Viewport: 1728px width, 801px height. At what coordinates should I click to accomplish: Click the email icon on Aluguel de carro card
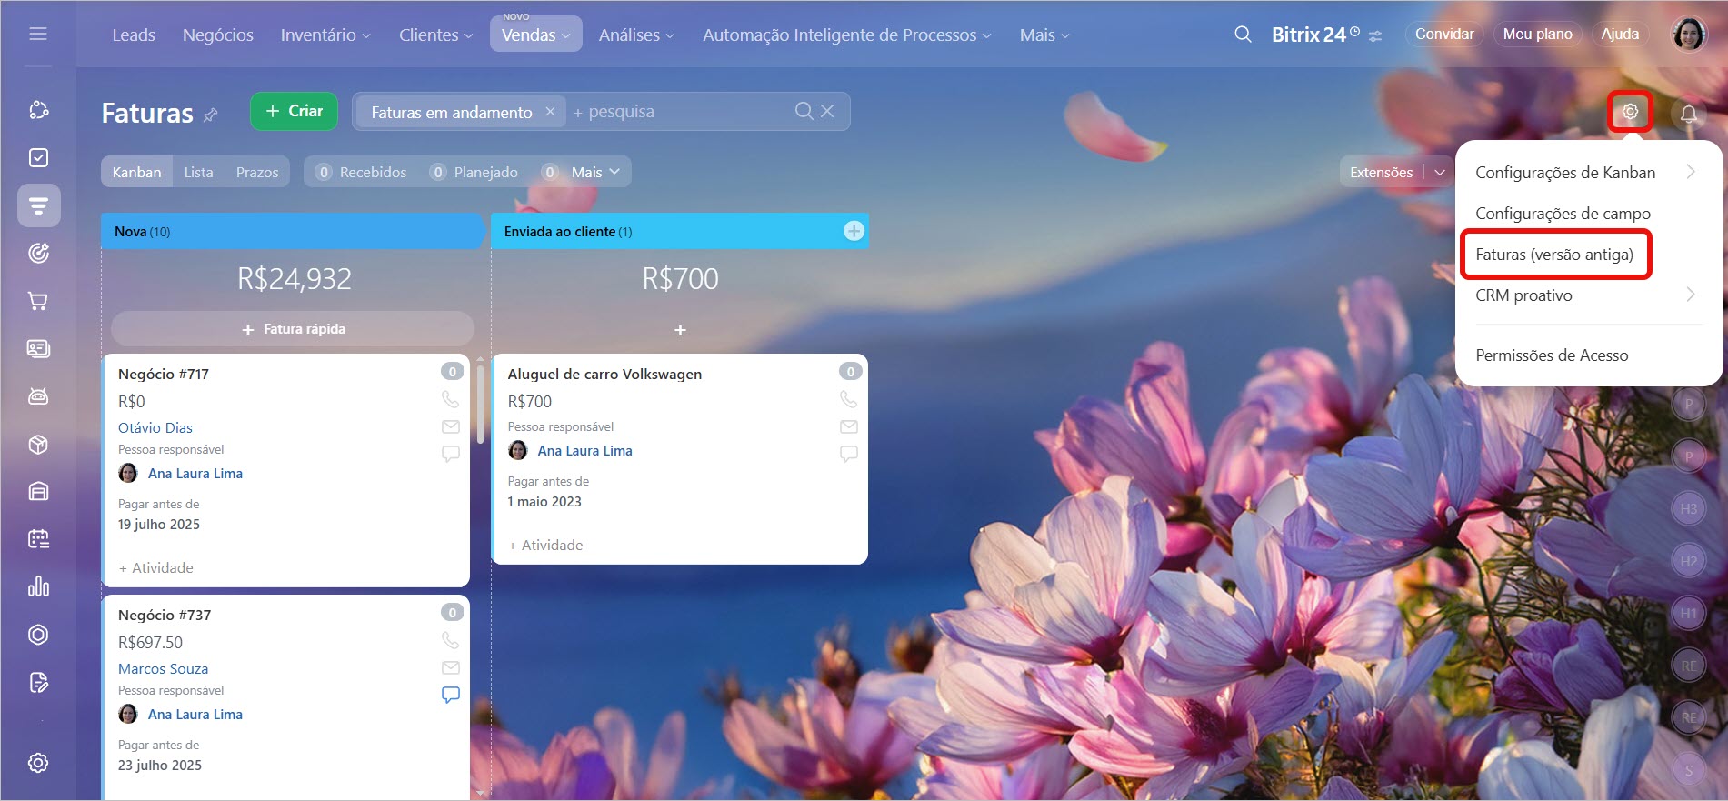coord(848,426)
